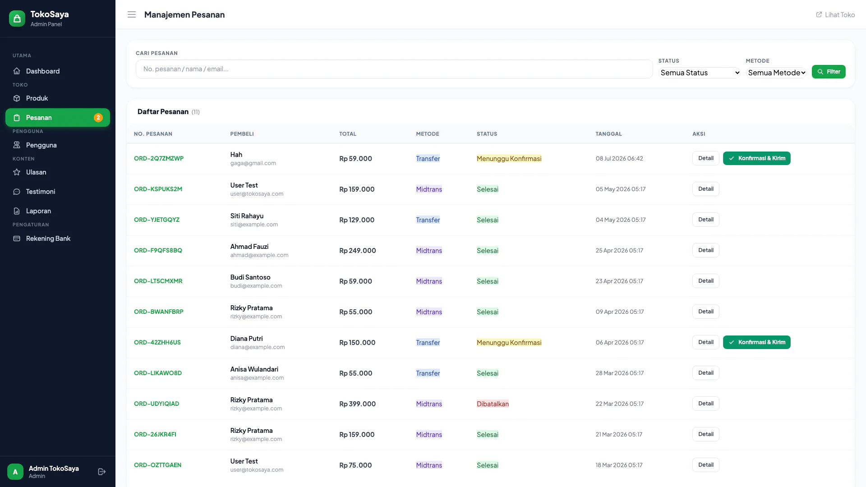View Detail of Siti Rahayu's order
Screen dimensions: 866x487
pos(706,220)
